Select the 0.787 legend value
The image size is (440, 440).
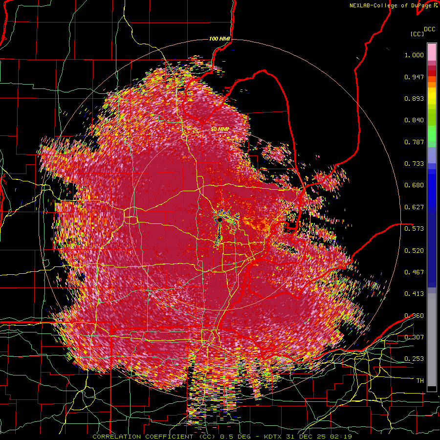tap(414, 142)
